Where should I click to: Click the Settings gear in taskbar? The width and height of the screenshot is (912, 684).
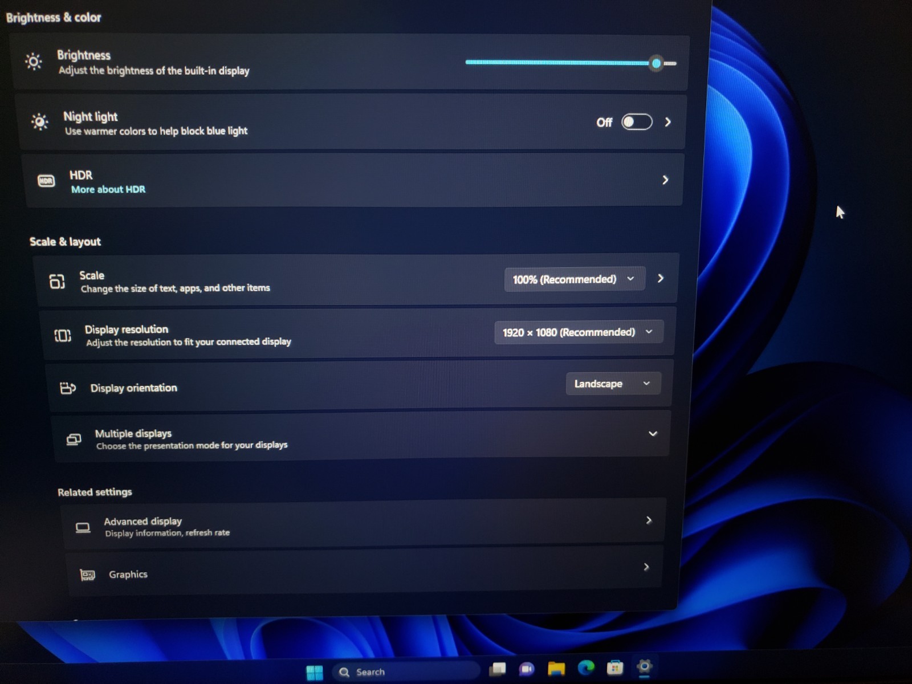pyautogui.click(x=644, y=666)
